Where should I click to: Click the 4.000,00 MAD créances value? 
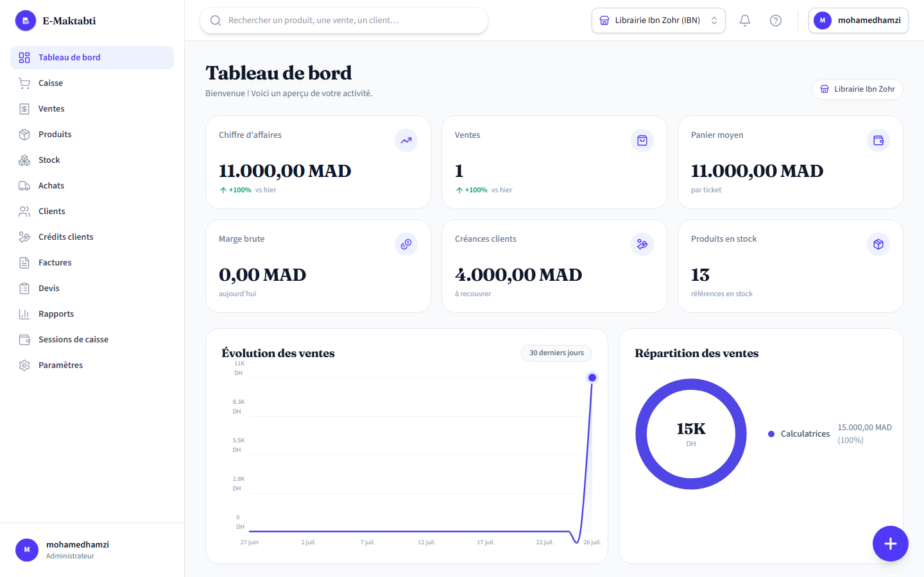(518, 275)
